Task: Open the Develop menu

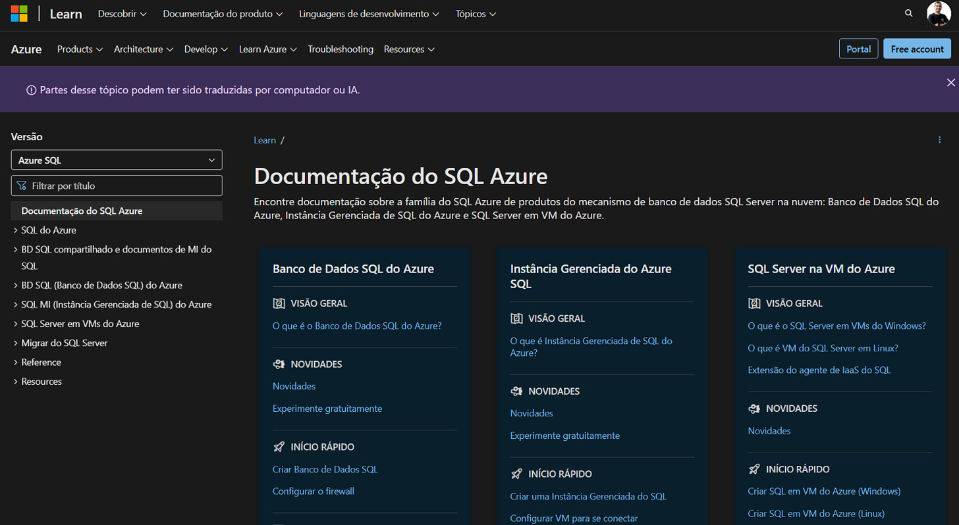Action: [x=206, y=49]
